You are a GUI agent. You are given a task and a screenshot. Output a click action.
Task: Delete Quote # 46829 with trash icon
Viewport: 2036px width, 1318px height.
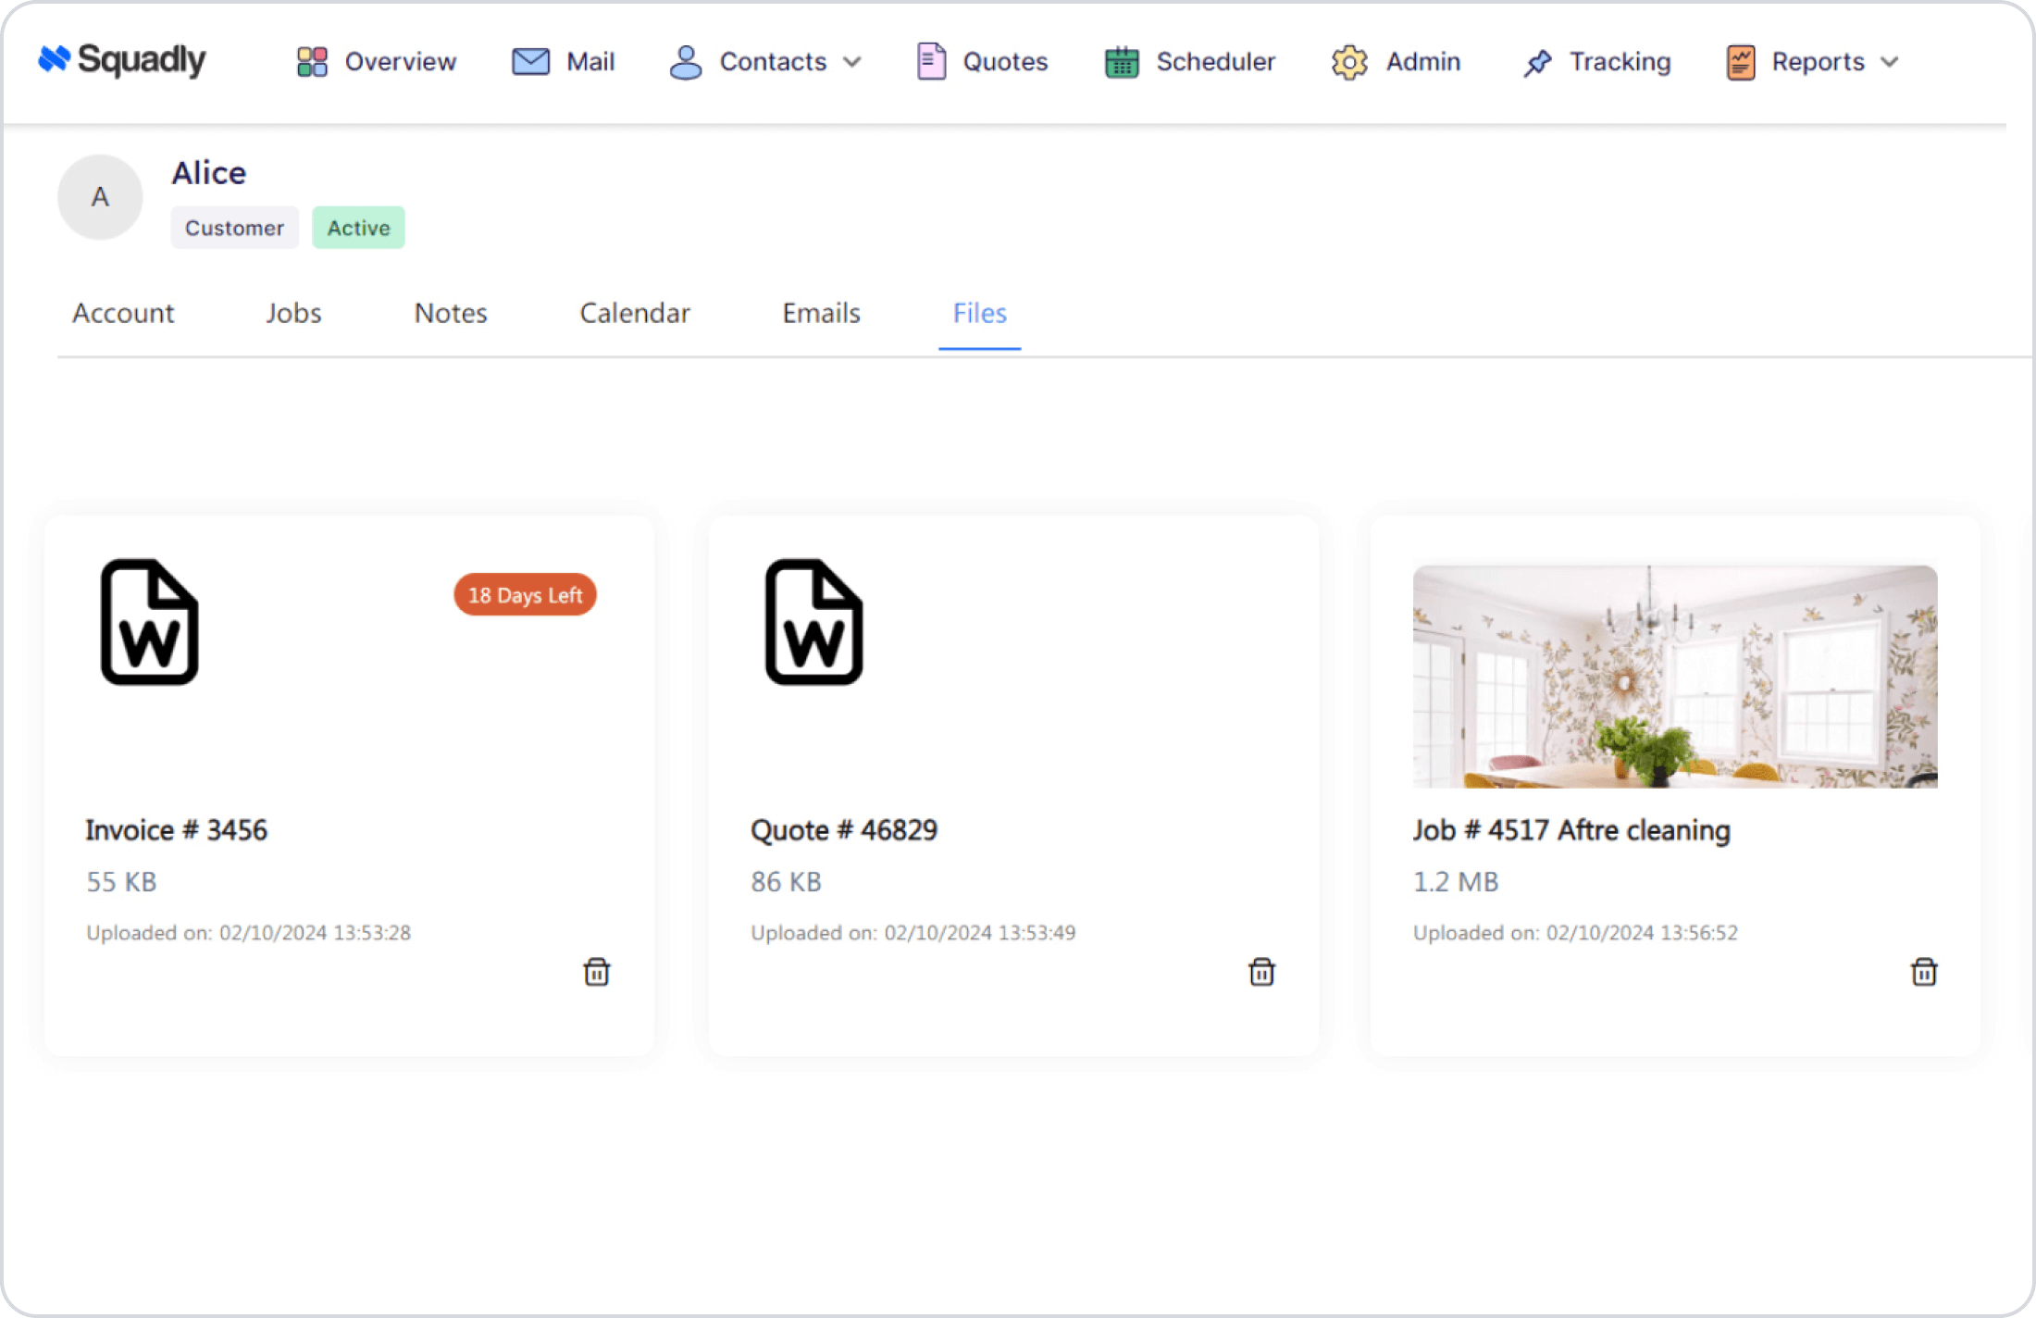pyautogui.click(x=1261, y=972)
